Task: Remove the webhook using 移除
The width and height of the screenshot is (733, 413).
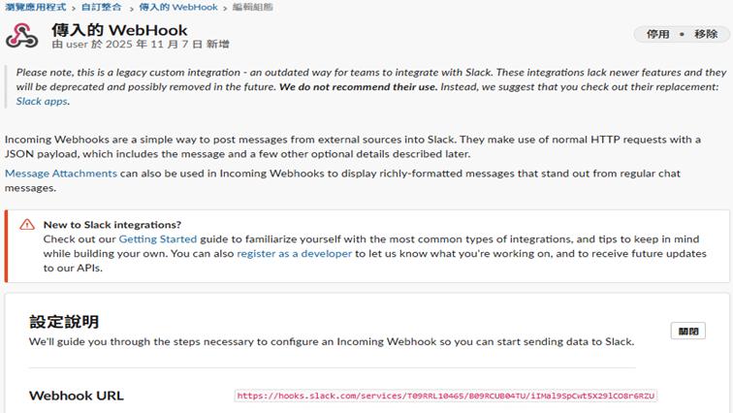Action: pyautogui.click(x=706, y=34)
